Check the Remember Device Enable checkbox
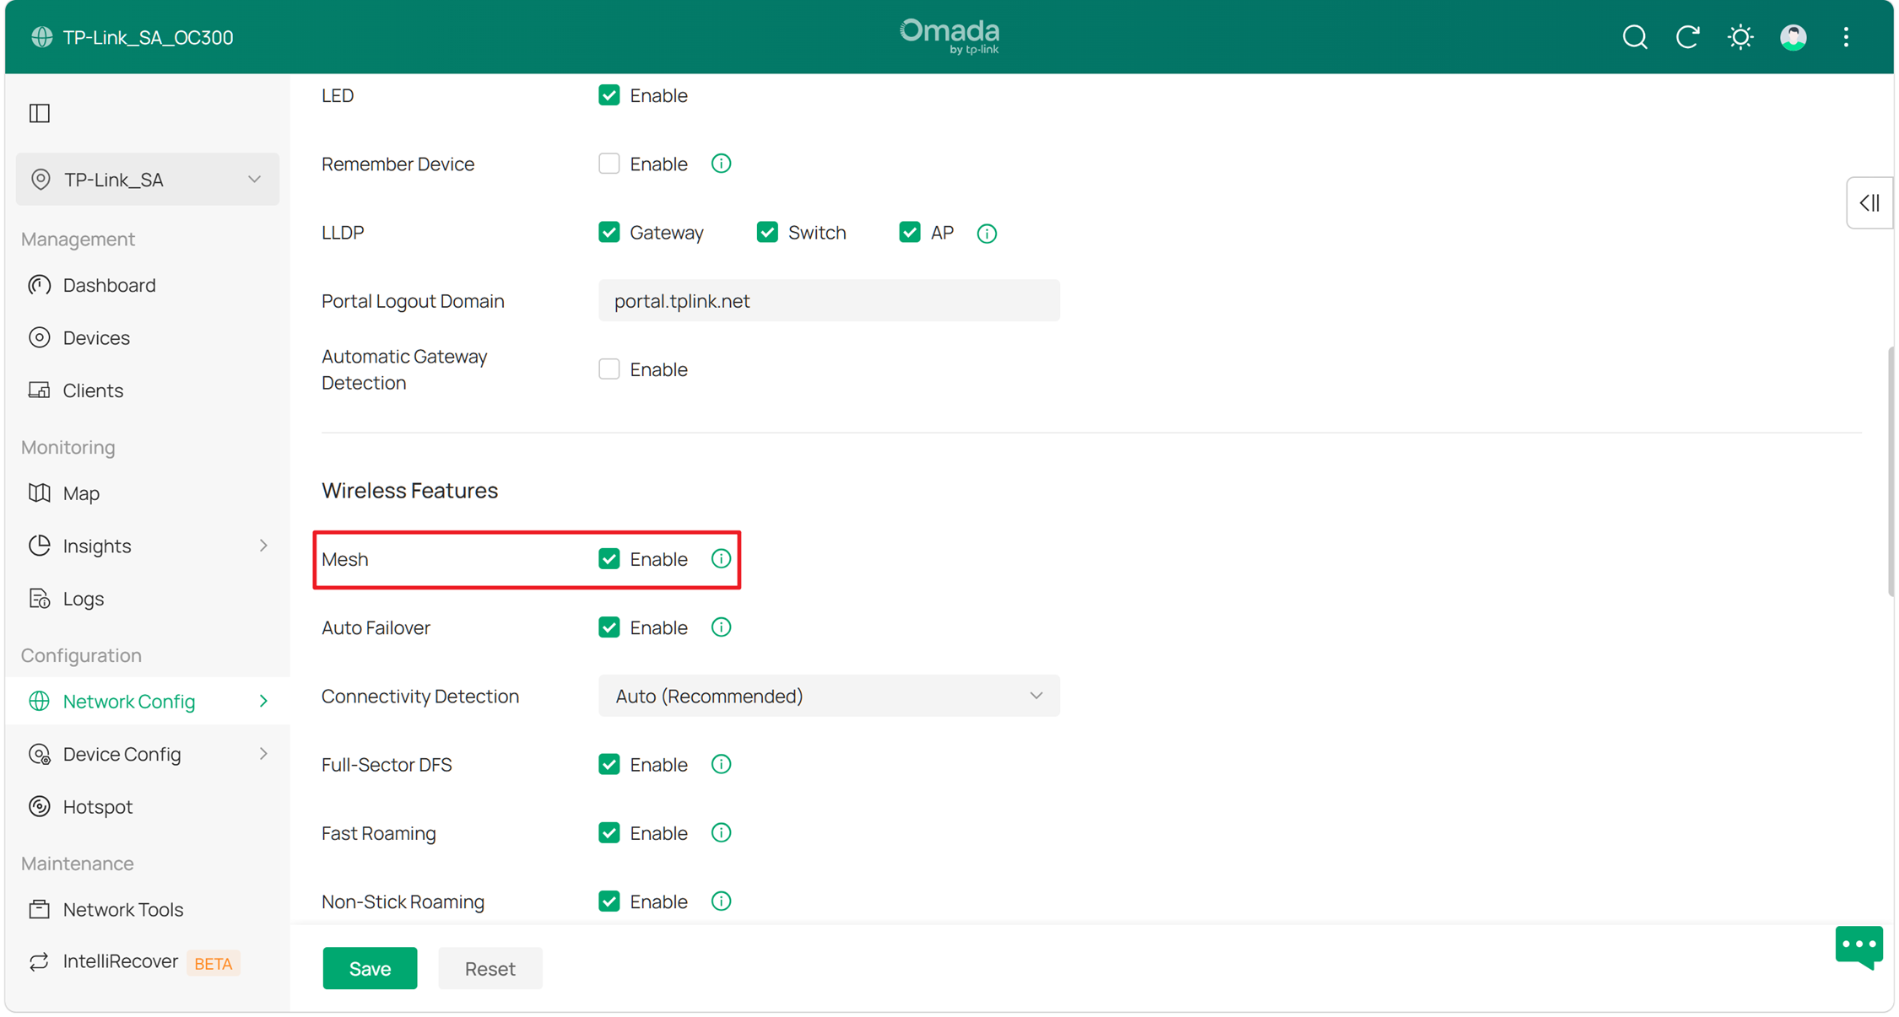 pyautogui.click(x=609, y=164)
